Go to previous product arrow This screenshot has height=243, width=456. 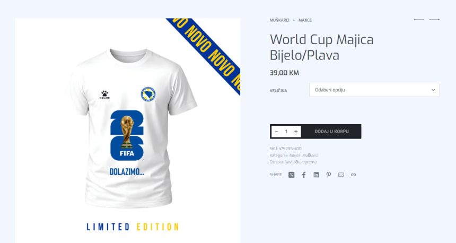(x=419, y=20)
